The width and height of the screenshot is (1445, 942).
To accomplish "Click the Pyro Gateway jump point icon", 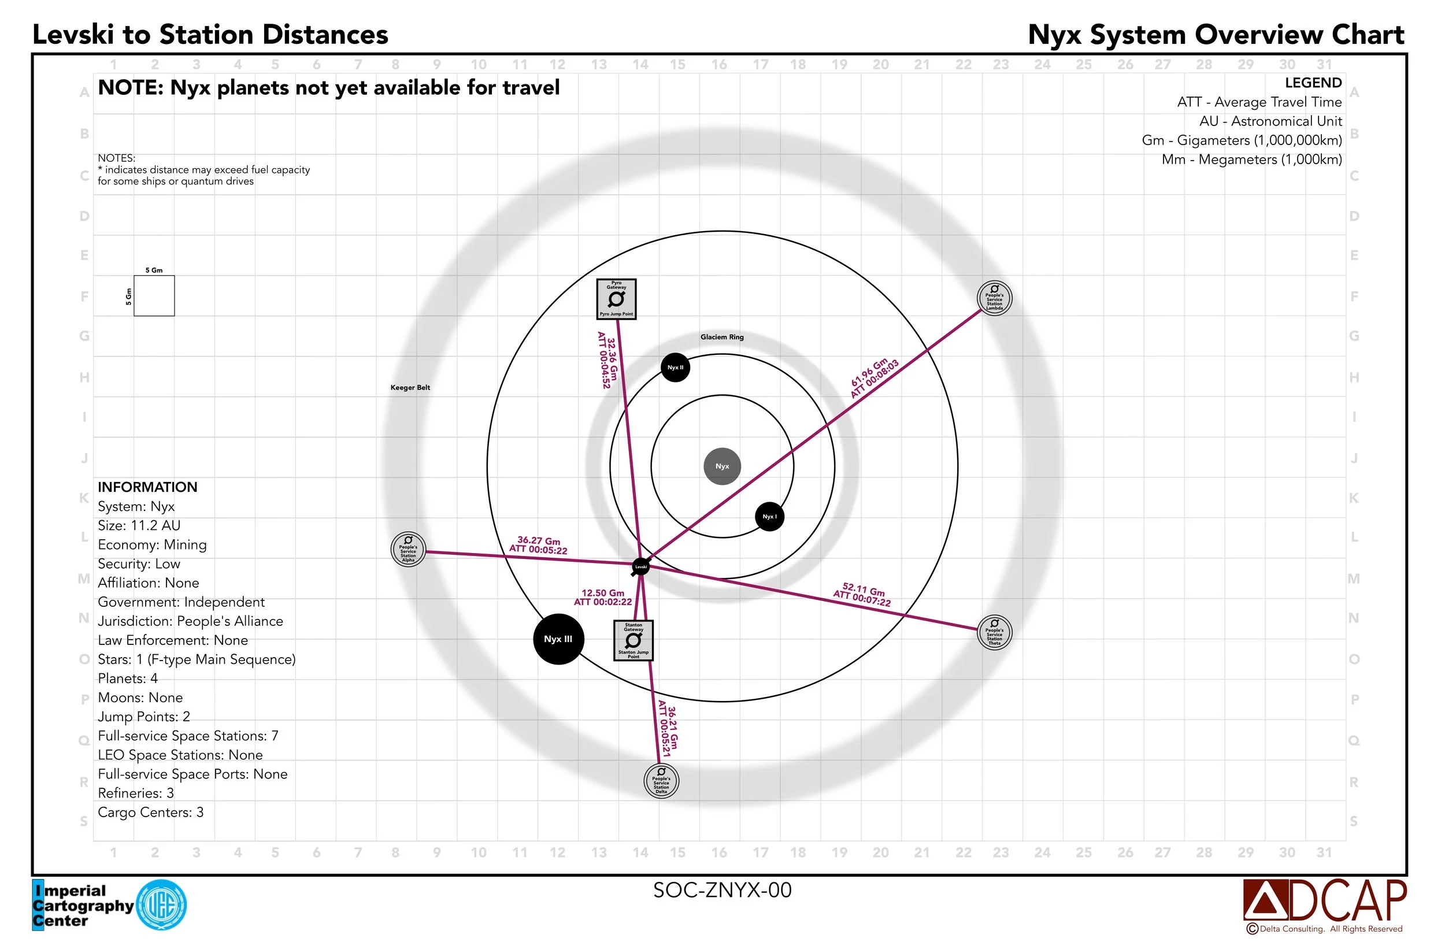I will (x=616, y=299).
